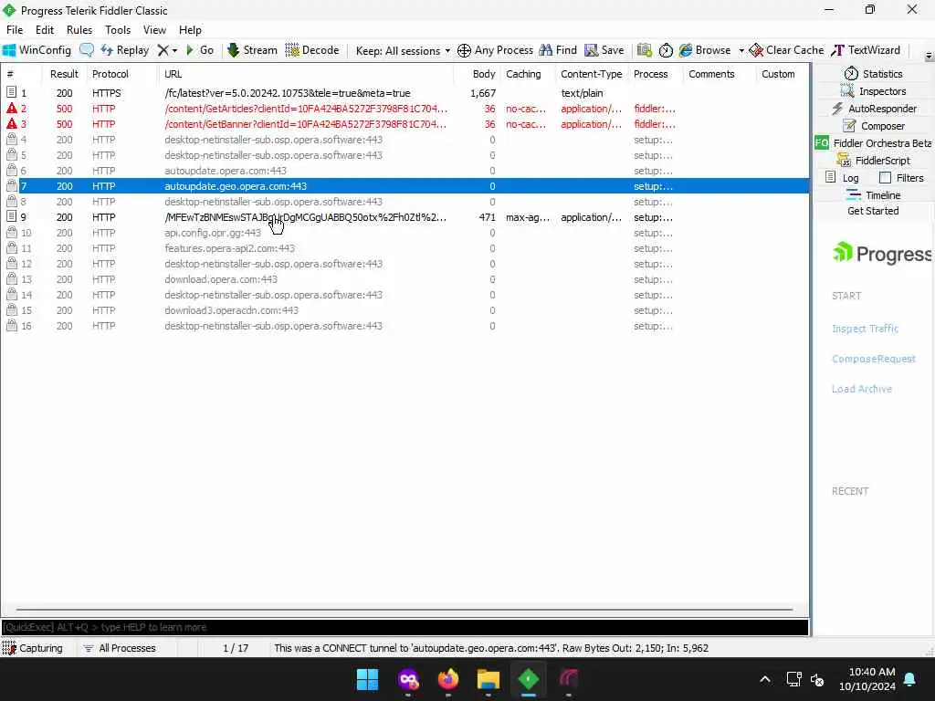Select the api.config.opr.gg:443 session
The width and height of the screenshot is (935, 701).
click(404, 233)
